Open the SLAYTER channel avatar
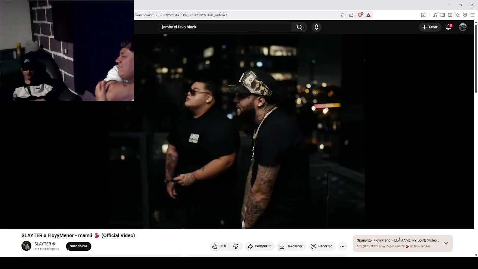The height and width of the screenshot is (269, 478). [26, 246]
